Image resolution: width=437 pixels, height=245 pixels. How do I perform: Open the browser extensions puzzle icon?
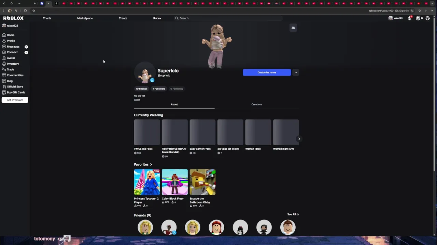[x=25, y=11]
